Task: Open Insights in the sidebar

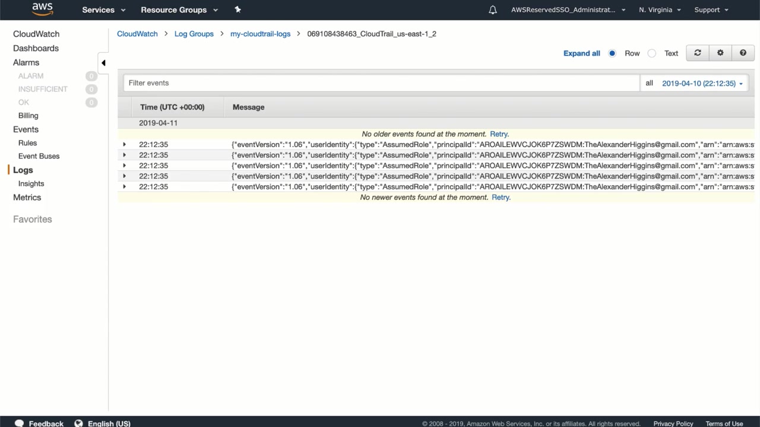Action: point(31,184)
